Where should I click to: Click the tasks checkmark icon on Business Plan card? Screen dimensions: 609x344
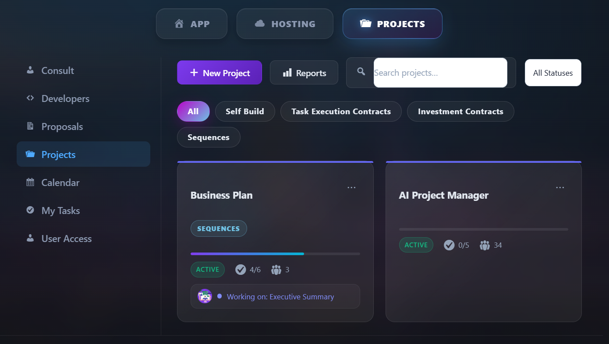click(x=241, y=270)
